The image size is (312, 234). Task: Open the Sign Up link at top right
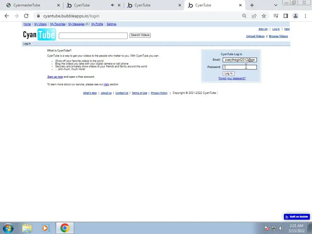(x=263, y=29)
